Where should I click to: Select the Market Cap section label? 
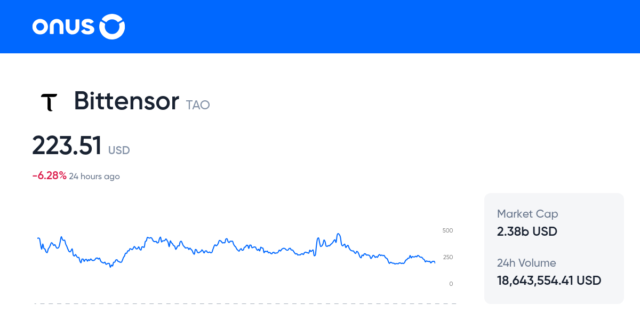click(527, 213)
